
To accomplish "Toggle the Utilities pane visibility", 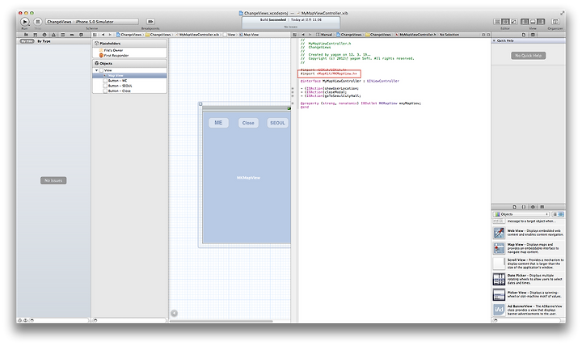I will [x=541, y=22].
